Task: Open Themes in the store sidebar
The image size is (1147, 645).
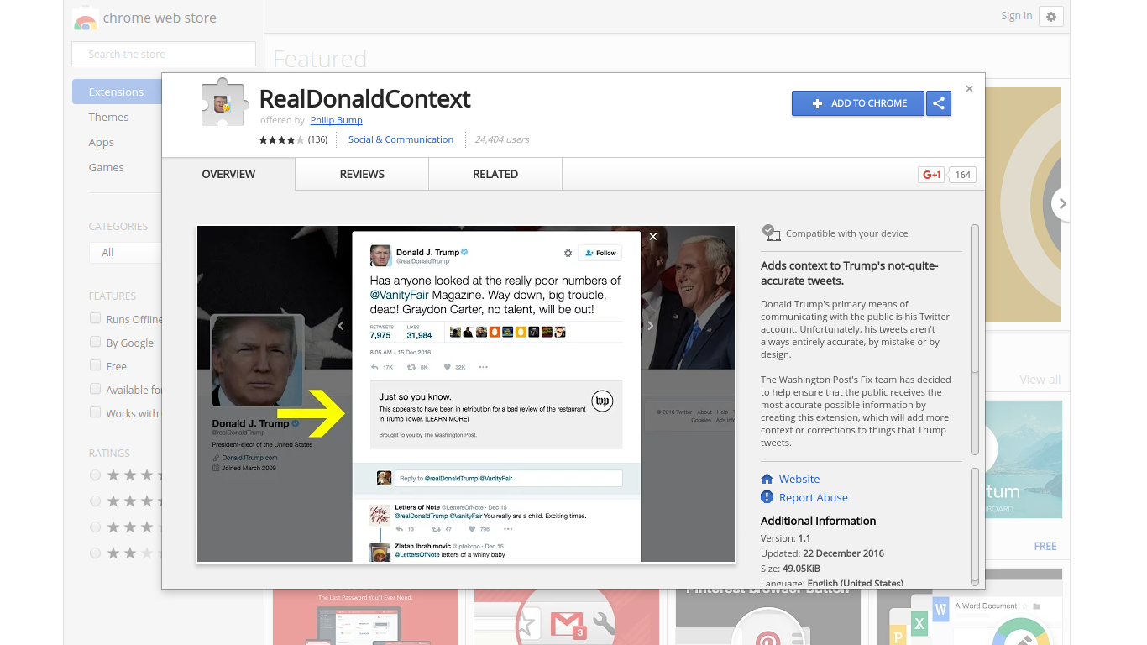Action: [109, 117]
